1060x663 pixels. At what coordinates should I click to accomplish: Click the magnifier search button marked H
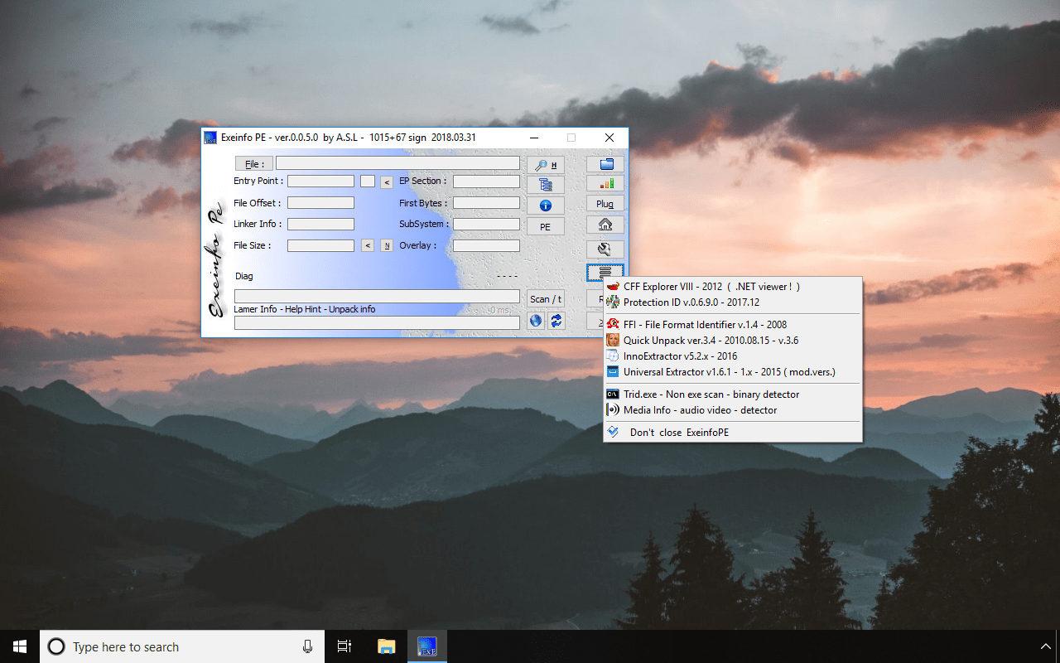pyautogui.click(x=545, y=164)
